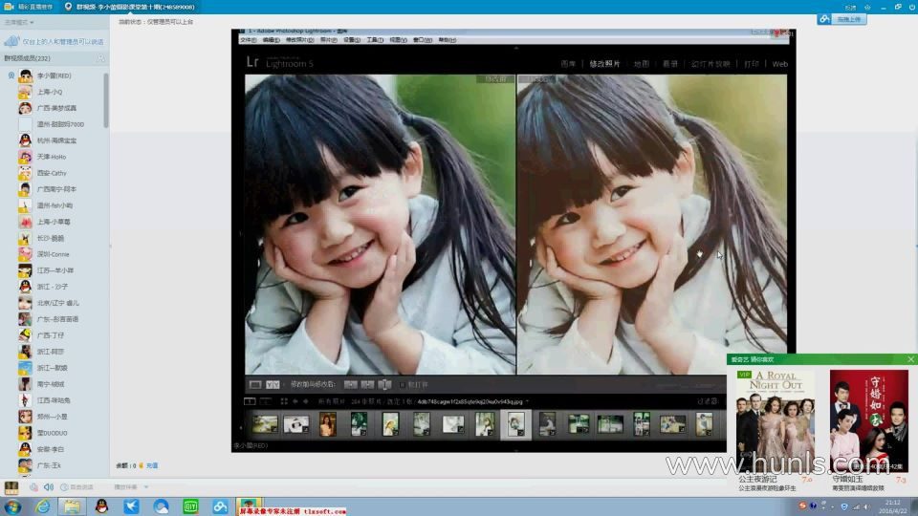The height and width of the screenshot is (516, 918).
Task: Open A Royal Night Out movie poster
Action: (x=776, y=421)
